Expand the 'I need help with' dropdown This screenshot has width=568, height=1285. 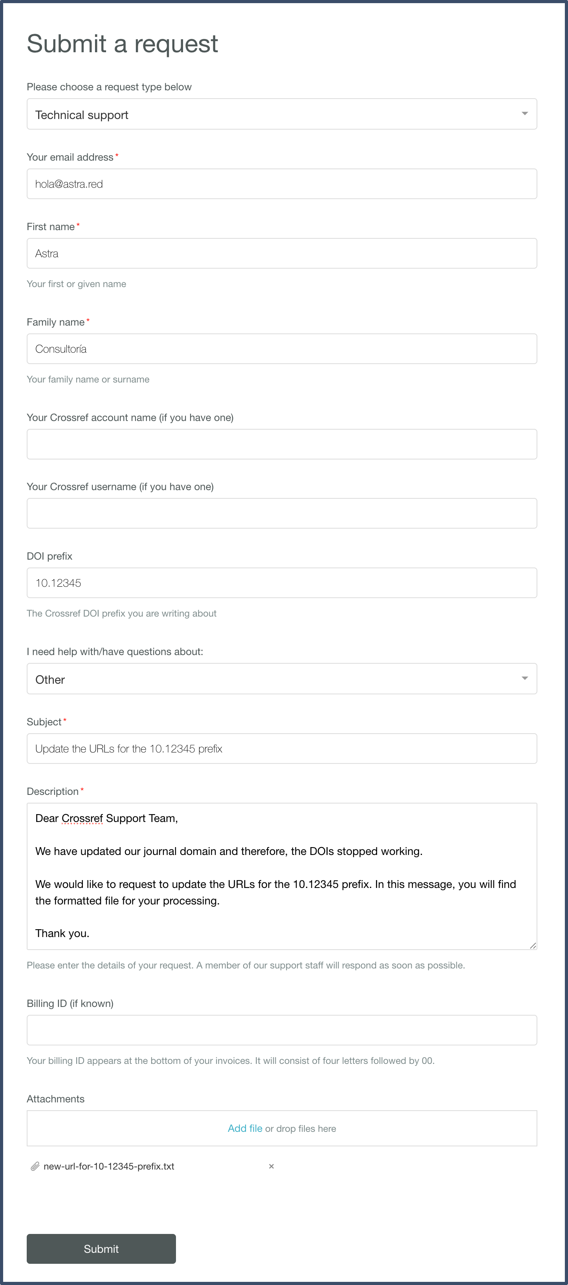(282, 679)
